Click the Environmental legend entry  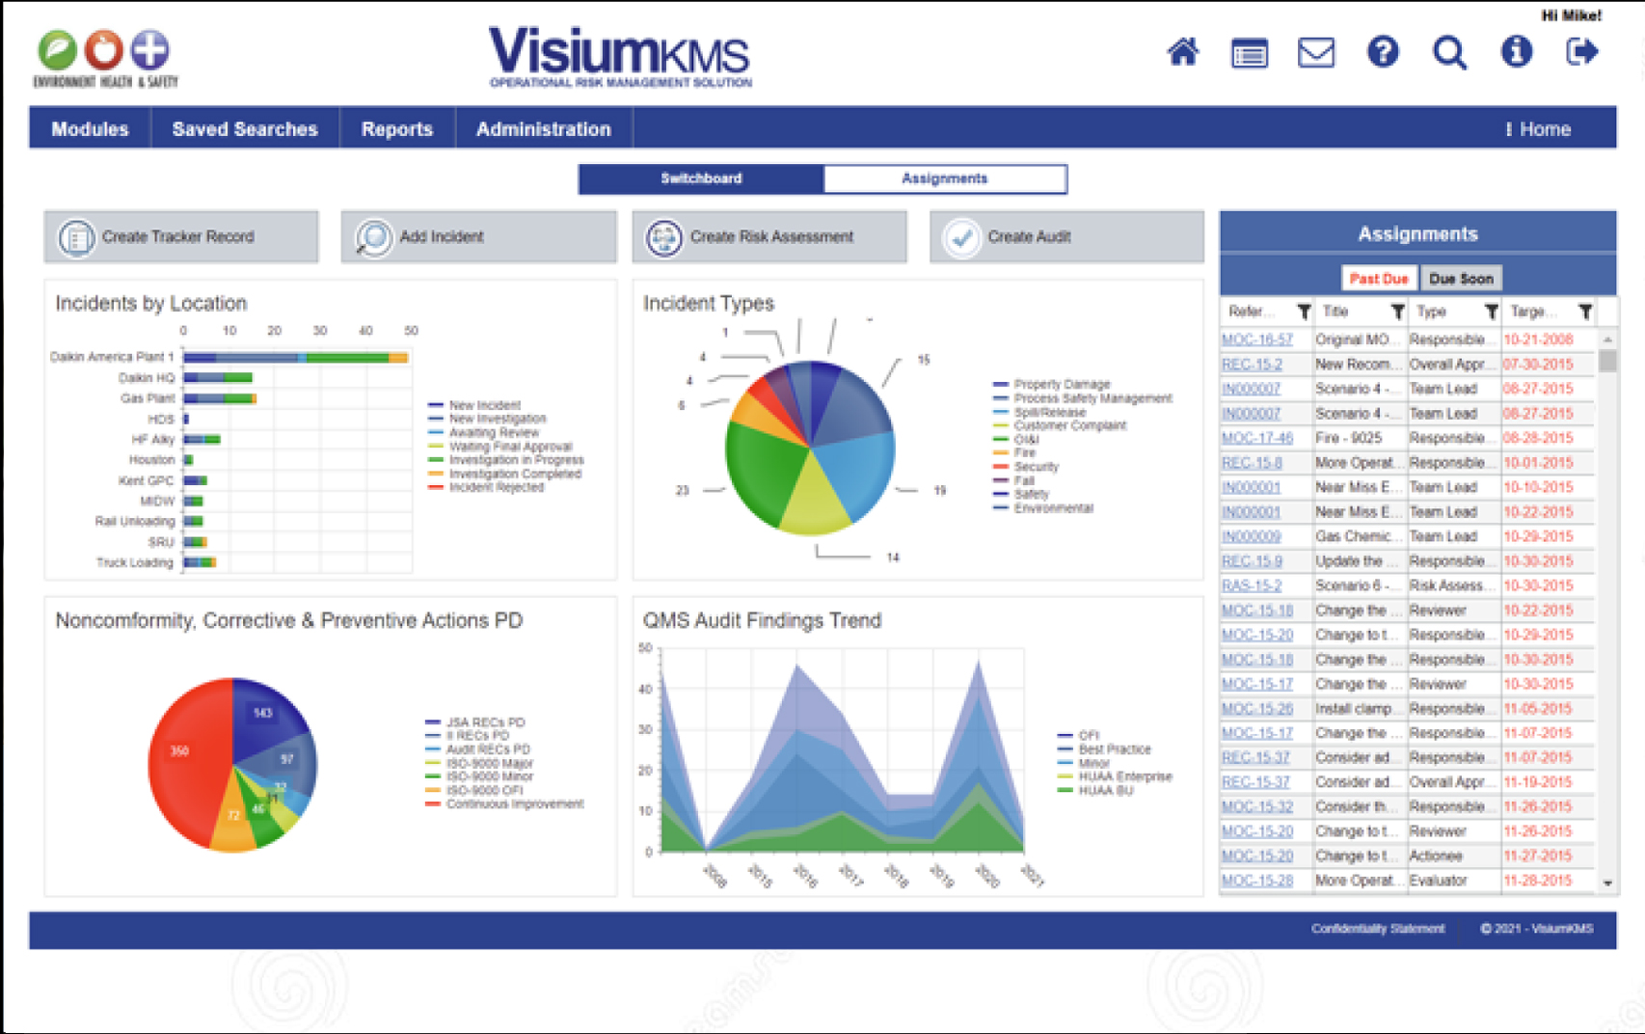1043,508
